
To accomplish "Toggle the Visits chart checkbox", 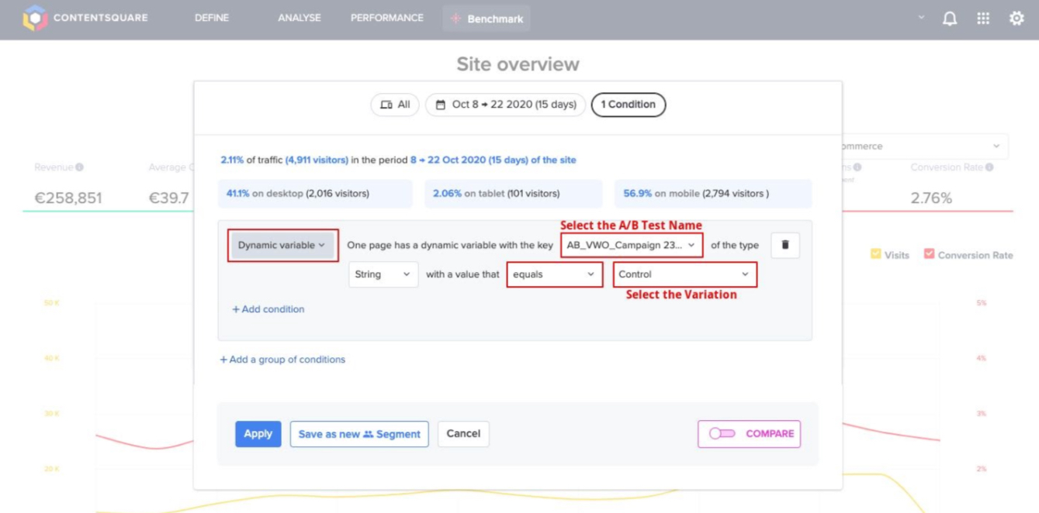I will point(876,254).
